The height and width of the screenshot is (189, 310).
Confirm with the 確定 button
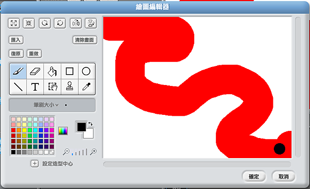pyautogui.click(x=254, y=177)
